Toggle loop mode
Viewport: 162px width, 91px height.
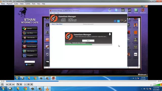(28, 84)
